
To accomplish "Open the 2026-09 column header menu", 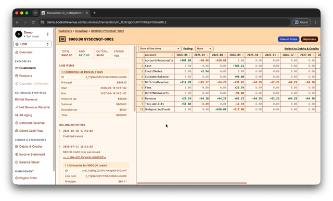I will point(242,55).
